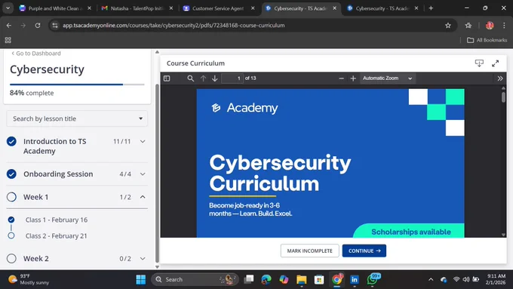Zoom out the PDF with minus icon

pos(341,78)
